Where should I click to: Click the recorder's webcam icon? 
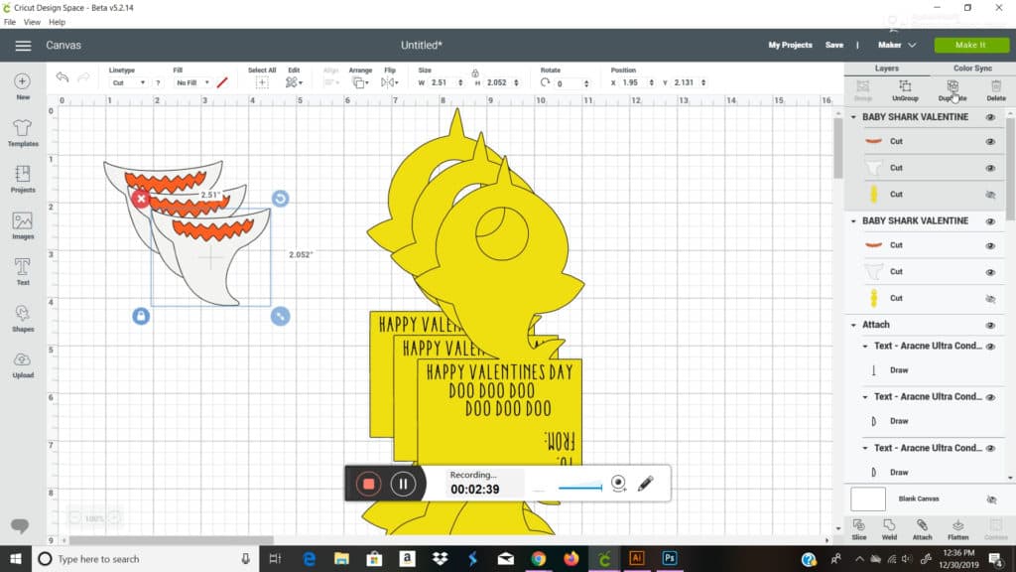pos(618,484)
